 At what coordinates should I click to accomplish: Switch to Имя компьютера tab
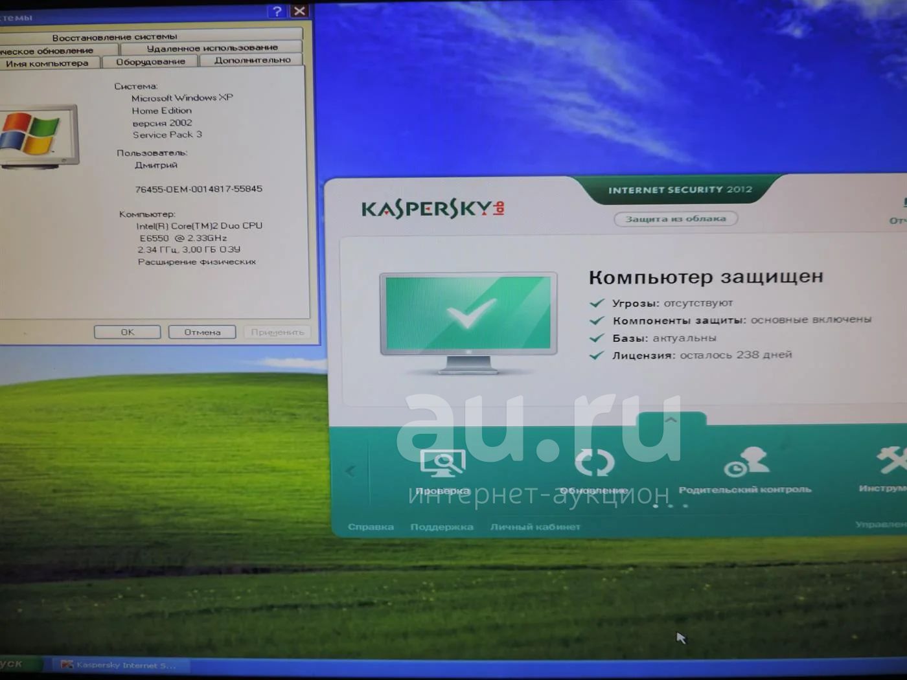pyautogui.click(x=47, y=63)
